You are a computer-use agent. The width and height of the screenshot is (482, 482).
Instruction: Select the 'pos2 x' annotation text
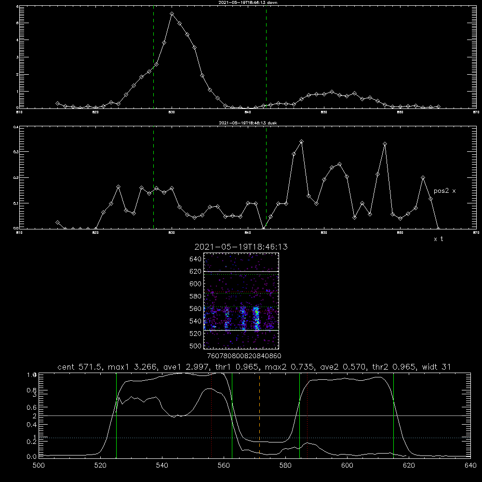point(444,191)
